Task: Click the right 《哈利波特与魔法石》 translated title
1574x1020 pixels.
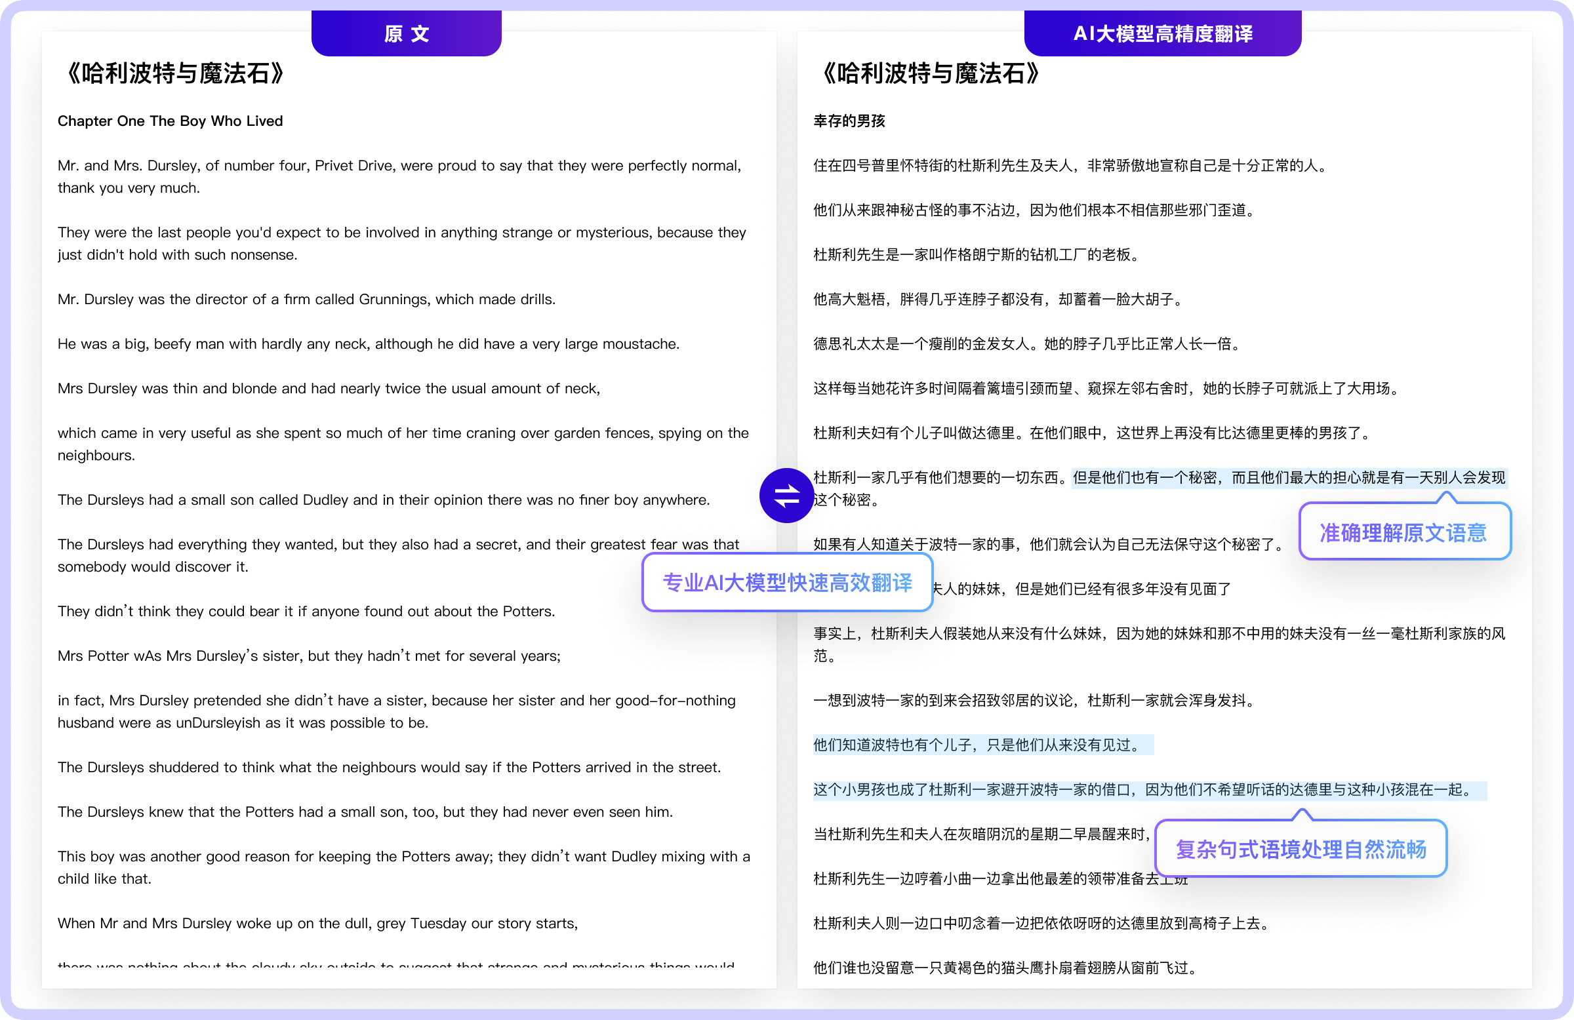Action: click(930, 73)
